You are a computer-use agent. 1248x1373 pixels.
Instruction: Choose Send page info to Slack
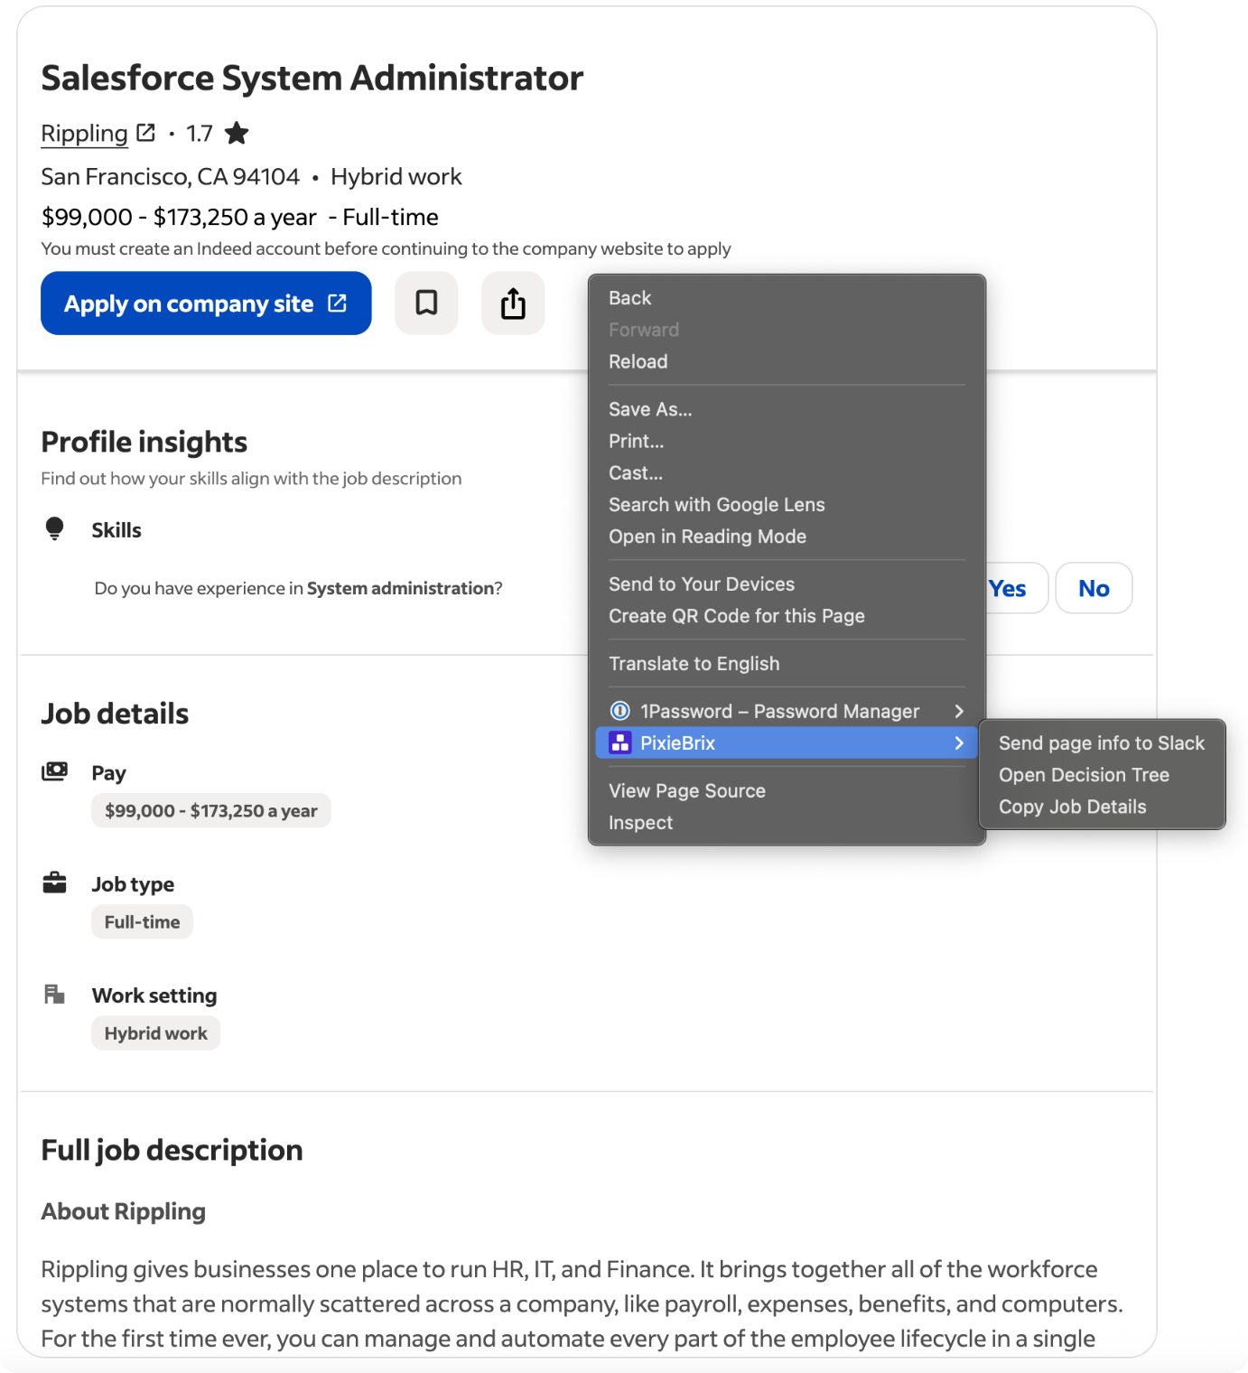click(x=1101, y=743)
